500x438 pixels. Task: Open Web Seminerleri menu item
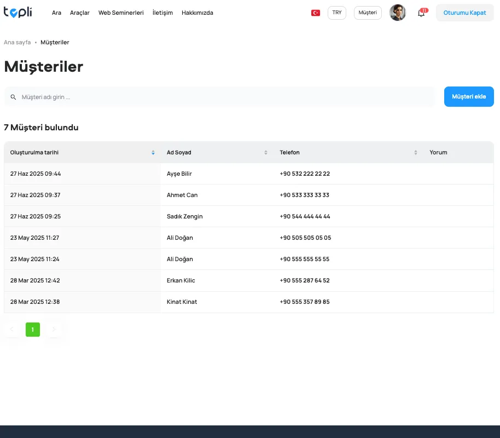121,13
